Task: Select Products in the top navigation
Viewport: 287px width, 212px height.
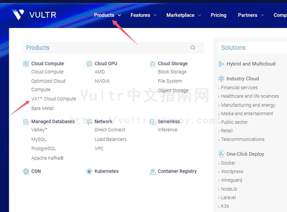Action: [x=104, y=15]
